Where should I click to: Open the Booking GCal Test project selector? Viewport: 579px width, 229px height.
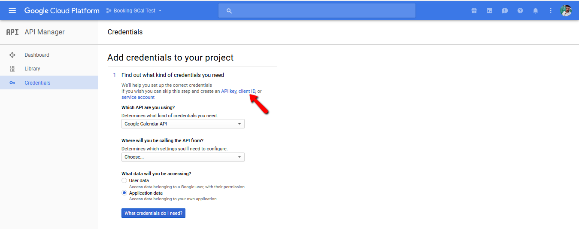click(134, 11)
